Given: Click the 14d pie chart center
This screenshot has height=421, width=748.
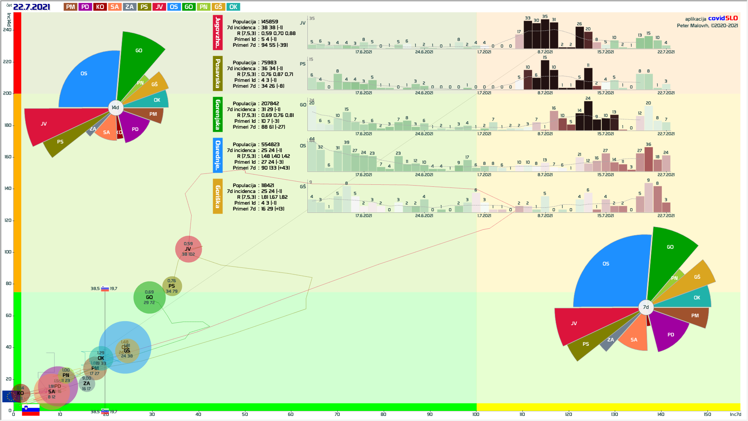Looking at the screenshot, I should click(x=115, y=108).
